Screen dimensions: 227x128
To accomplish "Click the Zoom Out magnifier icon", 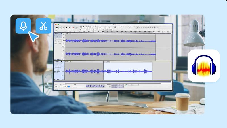I will (x=89, y=27).
